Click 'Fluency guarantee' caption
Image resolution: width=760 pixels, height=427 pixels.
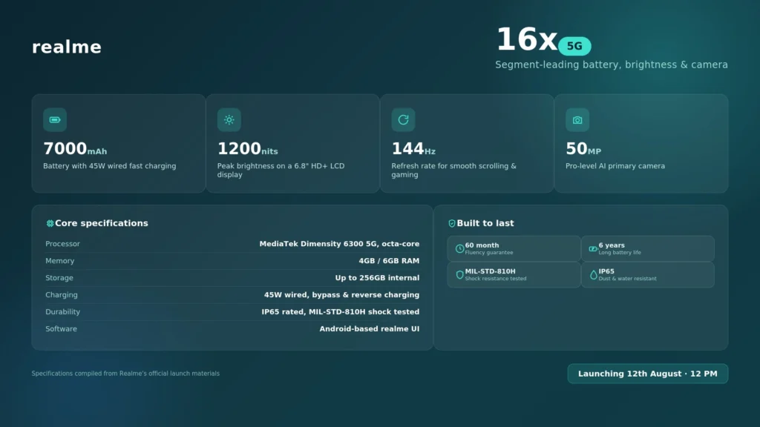click(x=489, y=253)
